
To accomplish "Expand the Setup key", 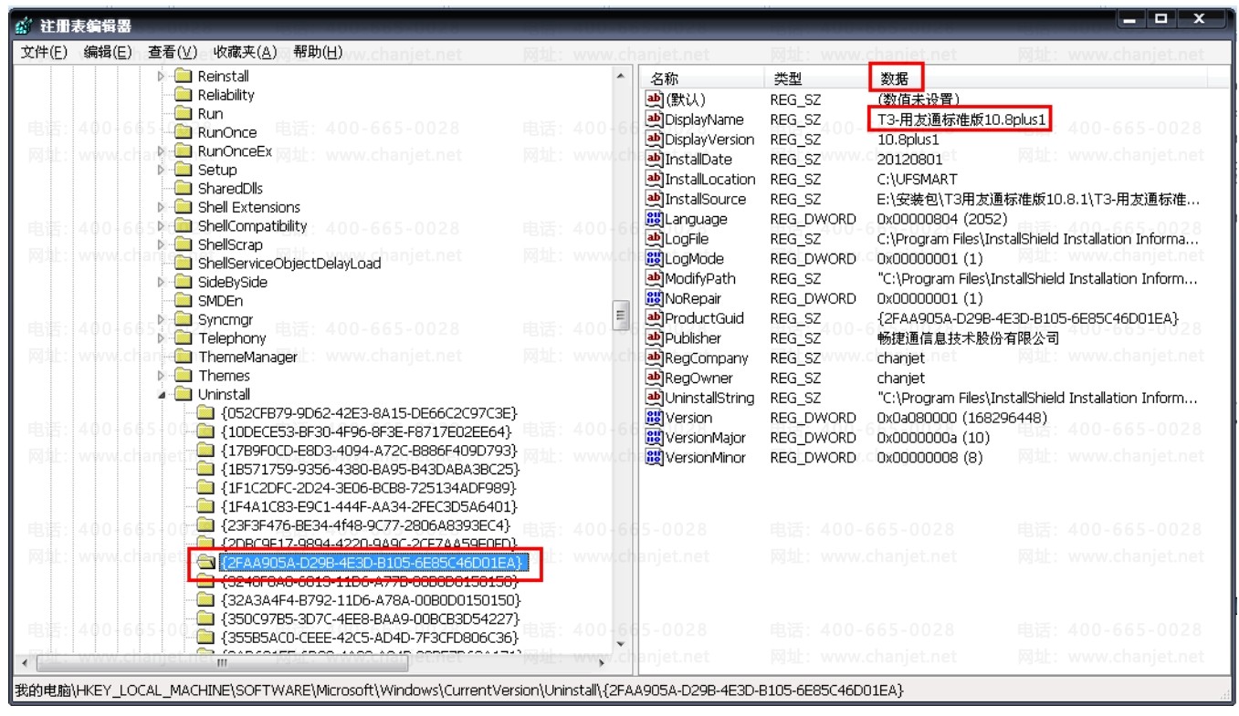I will [x=162, y=170].
